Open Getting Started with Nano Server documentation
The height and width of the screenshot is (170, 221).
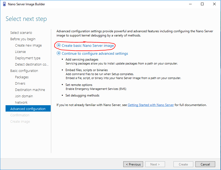pyautogui.click(x=151, y=105)
